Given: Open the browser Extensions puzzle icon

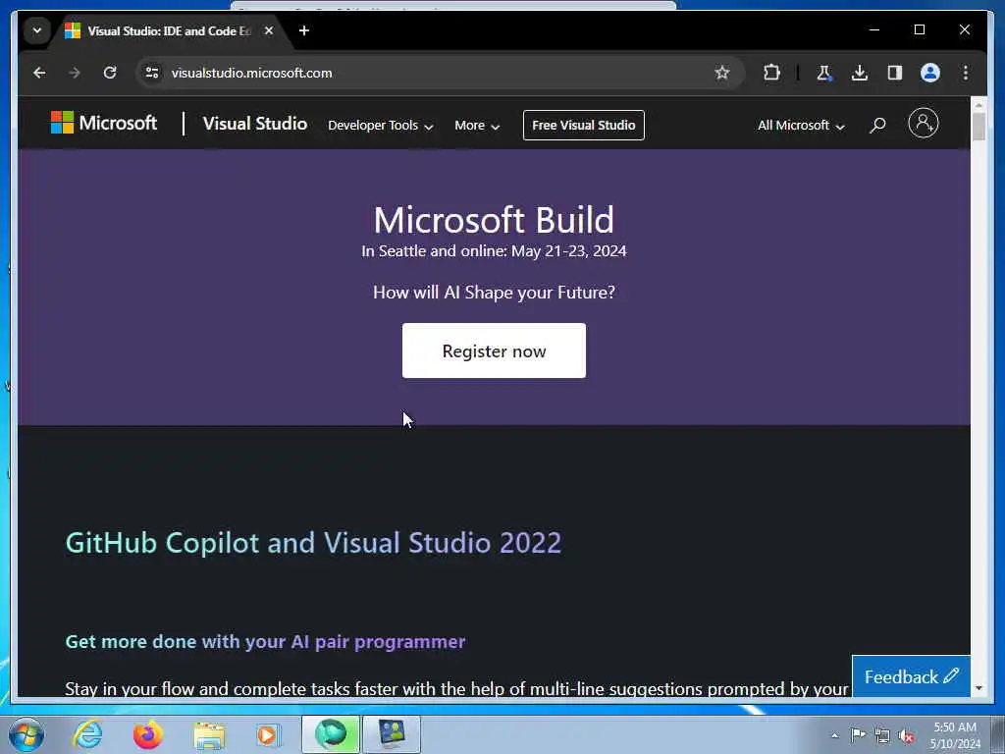Looking at the screenshot, I should 771,73.
